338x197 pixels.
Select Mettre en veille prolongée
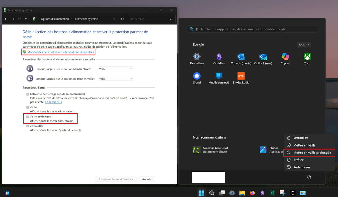coord(312,153)
